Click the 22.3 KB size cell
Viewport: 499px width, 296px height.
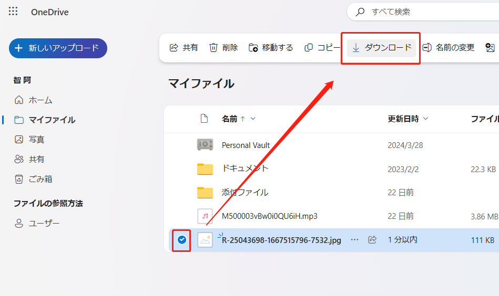click(483, 170)
